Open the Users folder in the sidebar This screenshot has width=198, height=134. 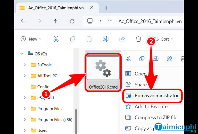39,131
